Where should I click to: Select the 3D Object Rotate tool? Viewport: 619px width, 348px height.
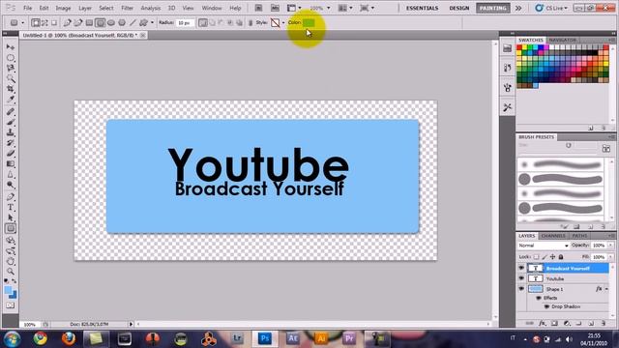coord(11,241)
